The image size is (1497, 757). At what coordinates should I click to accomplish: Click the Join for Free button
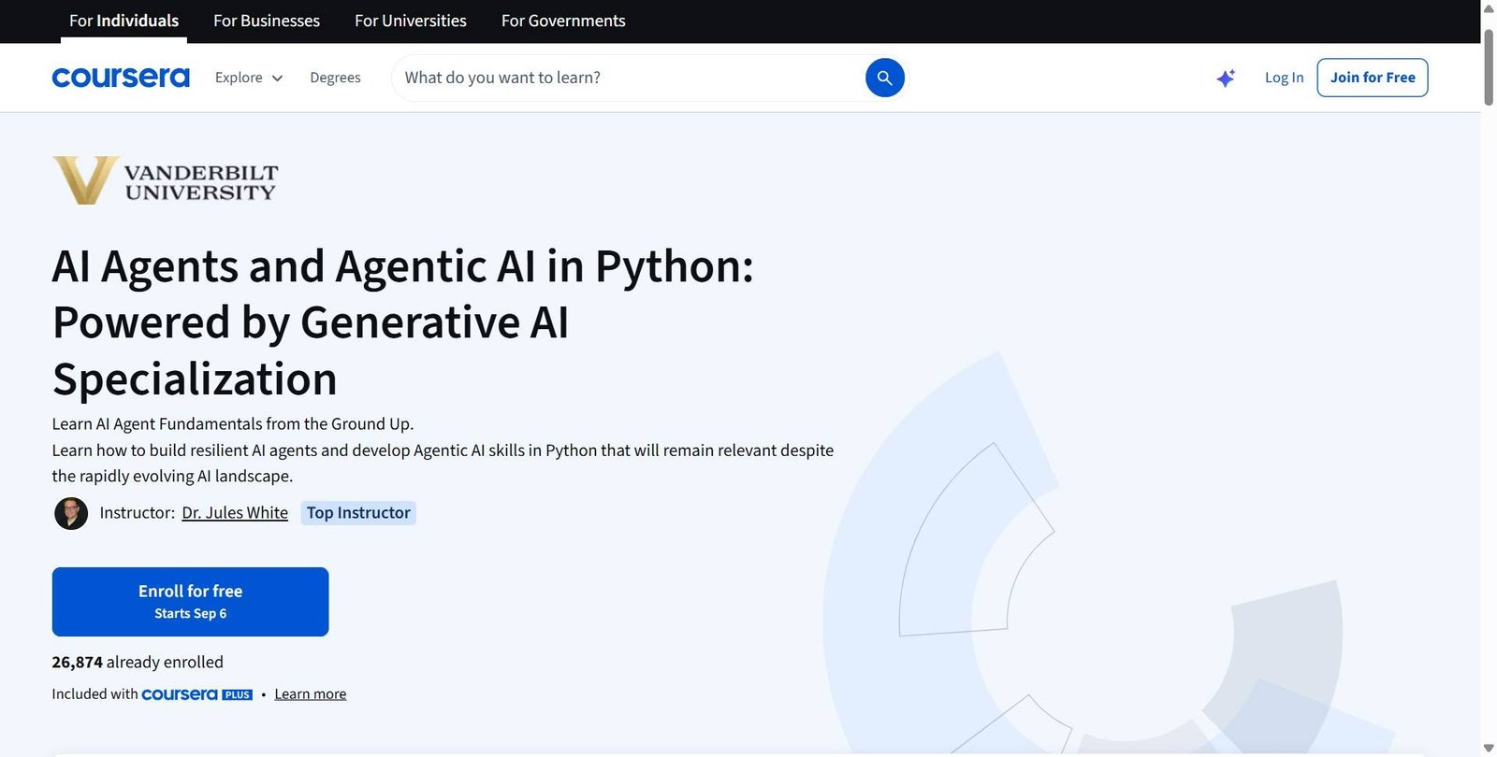point(1373,78)
